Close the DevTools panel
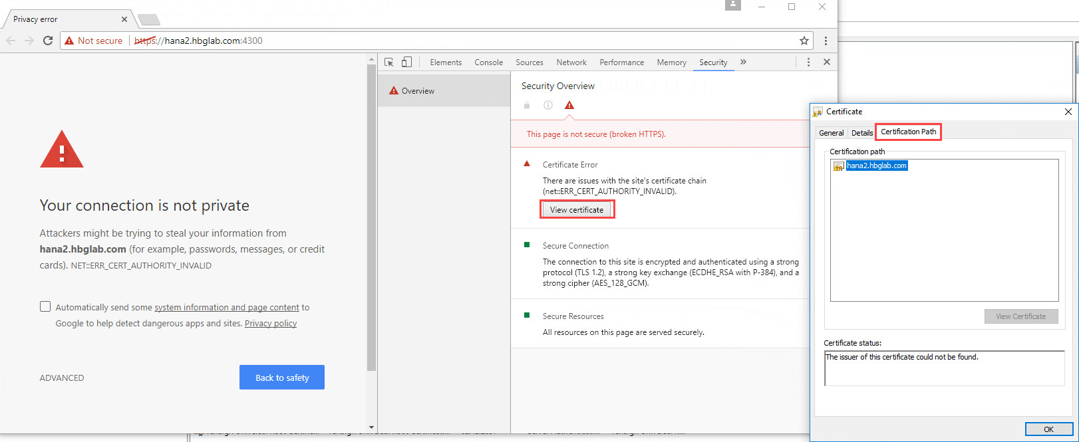Screen dimensions: 1079x442 coord(827,62)
